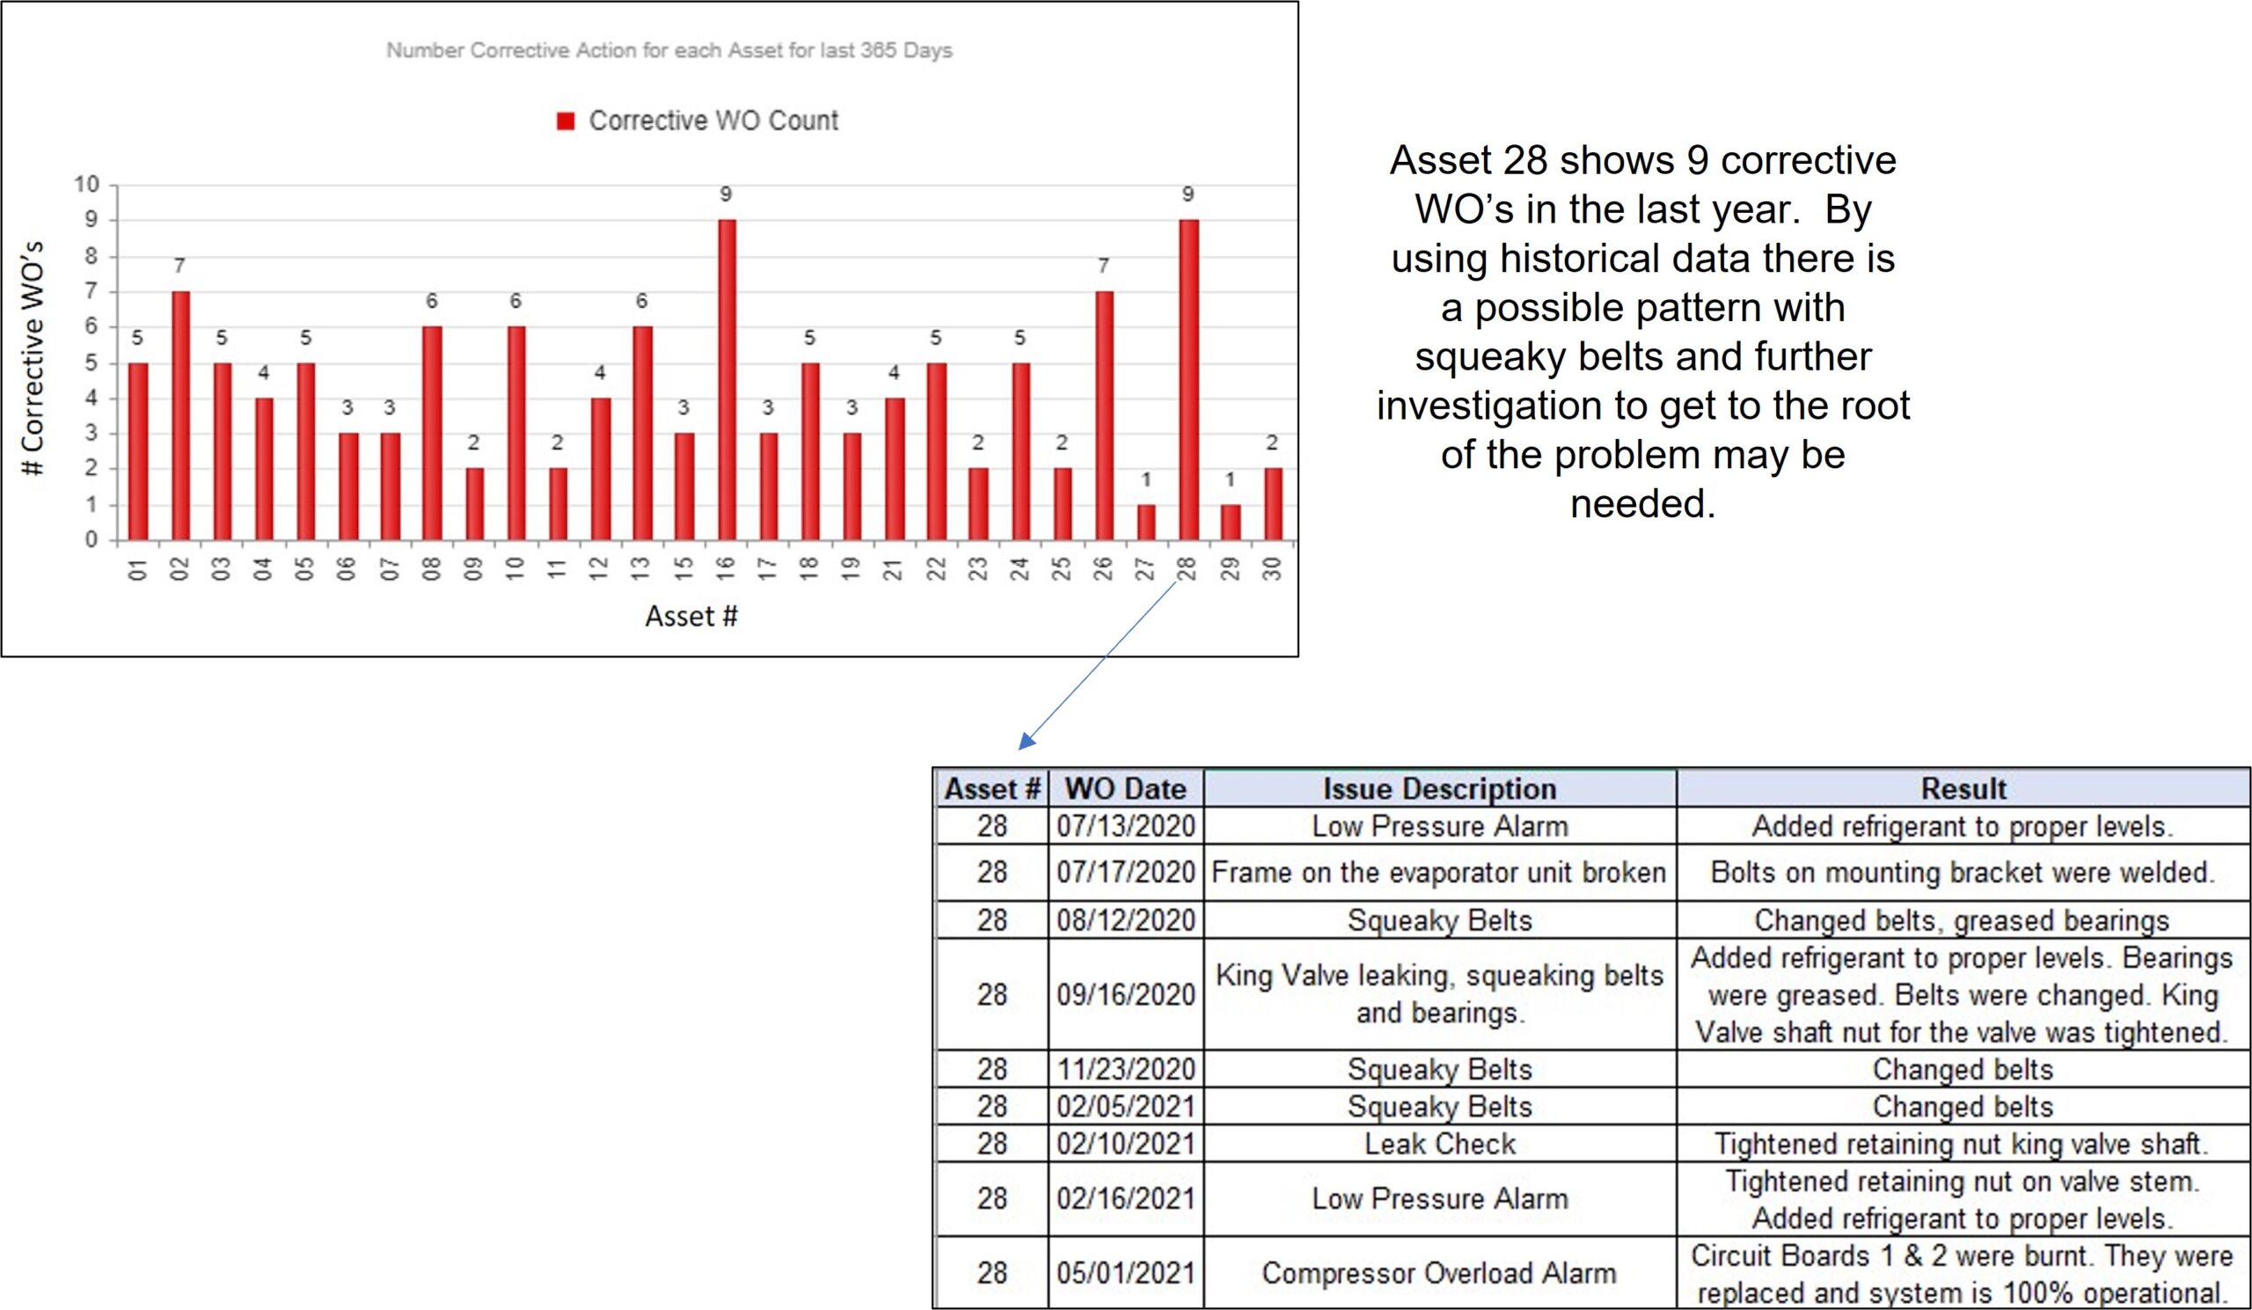Click 'Changed belts' result in the 11/23/2020 row
This screenshot has height=1310, width=2252.
(1963, 1070)
